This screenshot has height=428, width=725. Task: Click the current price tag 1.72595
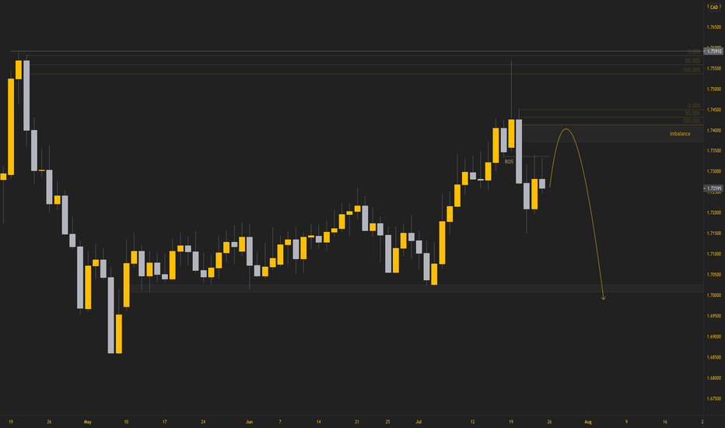[713, 188]
